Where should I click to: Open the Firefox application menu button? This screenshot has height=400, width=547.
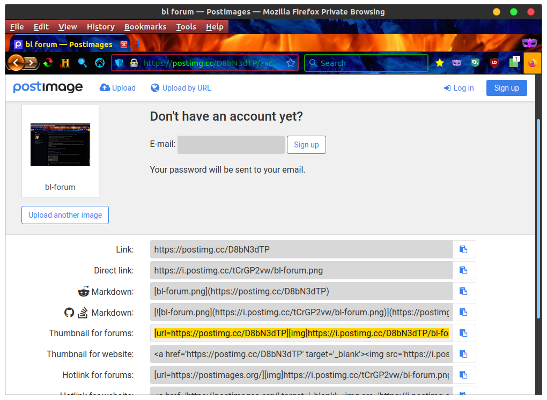(533, 63)
